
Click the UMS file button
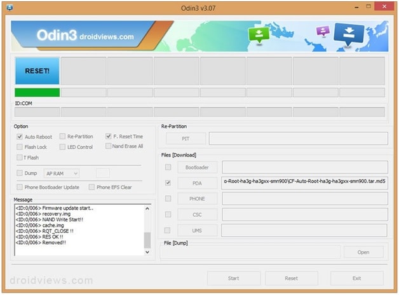197,231
